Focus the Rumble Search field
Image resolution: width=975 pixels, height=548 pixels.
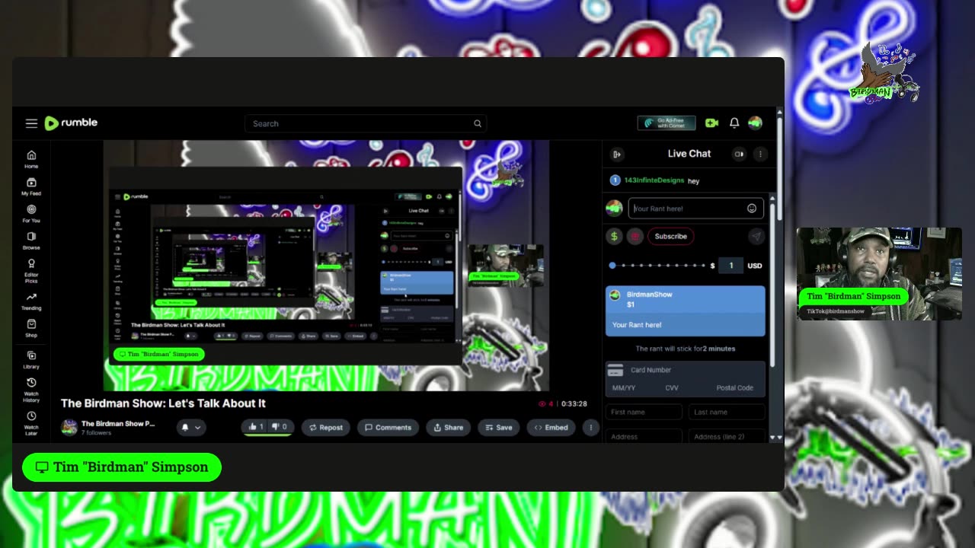pos(366,123)
